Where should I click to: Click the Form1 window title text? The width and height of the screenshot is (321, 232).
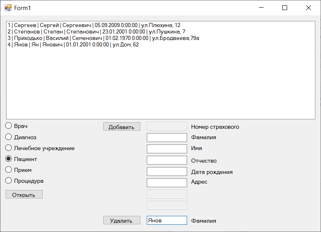[x=22, y=8]
